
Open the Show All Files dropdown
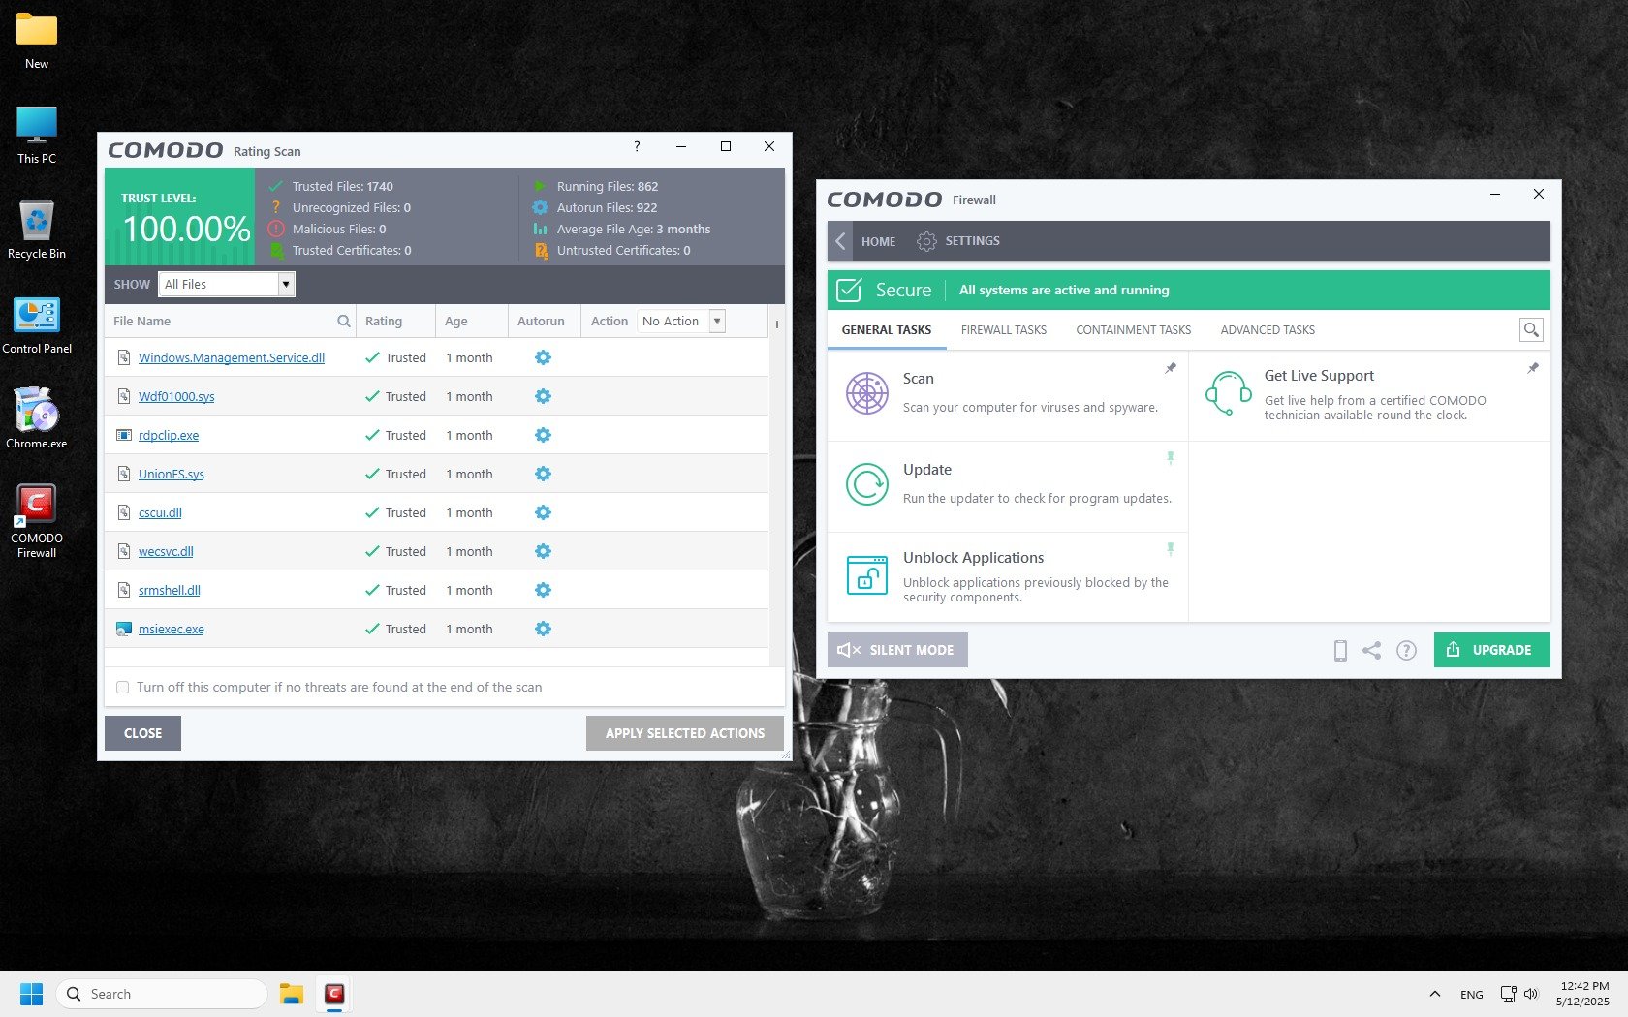click(227, 284)
